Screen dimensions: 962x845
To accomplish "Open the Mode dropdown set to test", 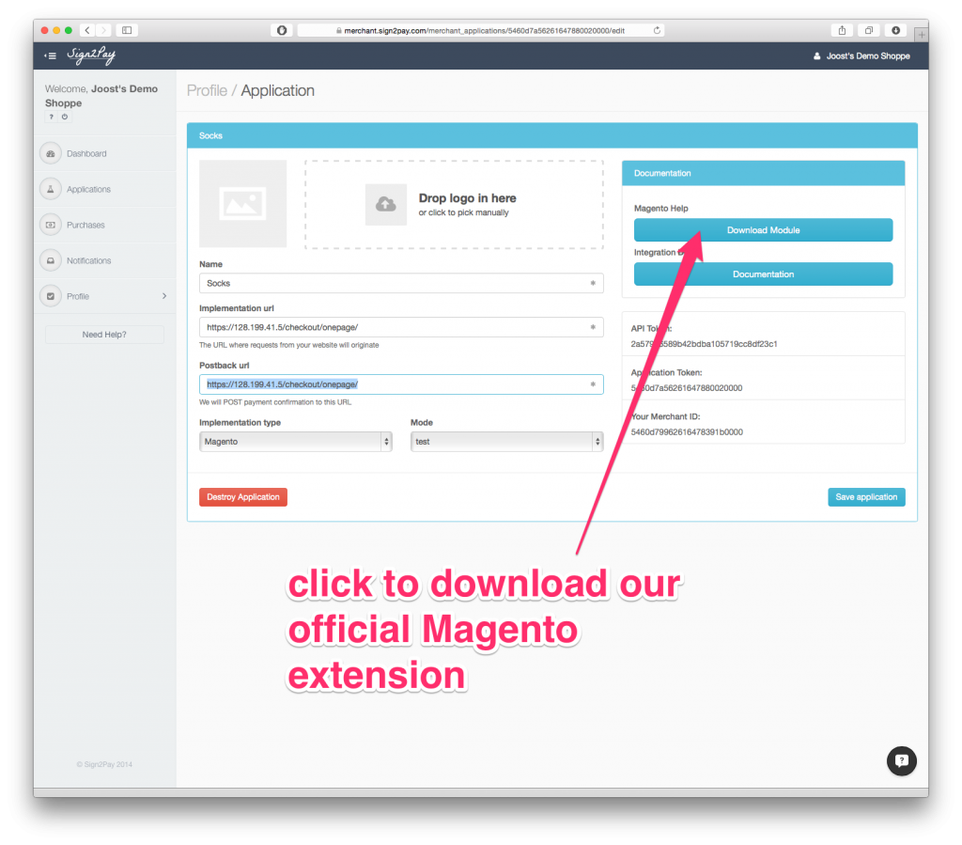I will click(506, 442).
